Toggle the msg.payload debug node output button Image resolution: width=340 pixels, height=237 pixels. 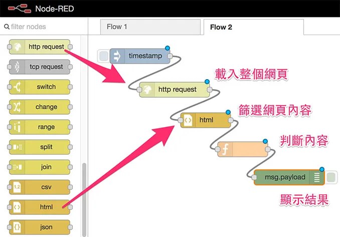(330, 177)
